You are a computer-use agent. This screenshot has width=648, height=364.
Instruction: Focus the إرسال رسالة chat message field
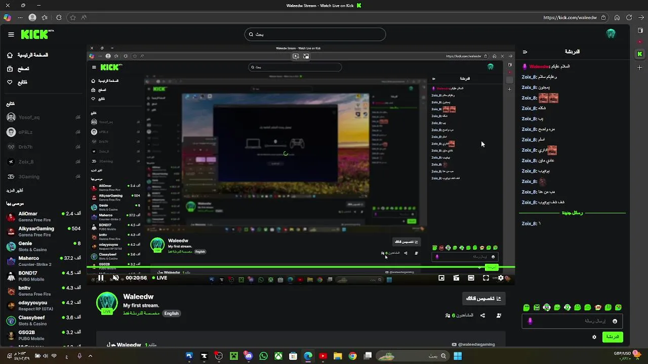(x=572, y=321)
